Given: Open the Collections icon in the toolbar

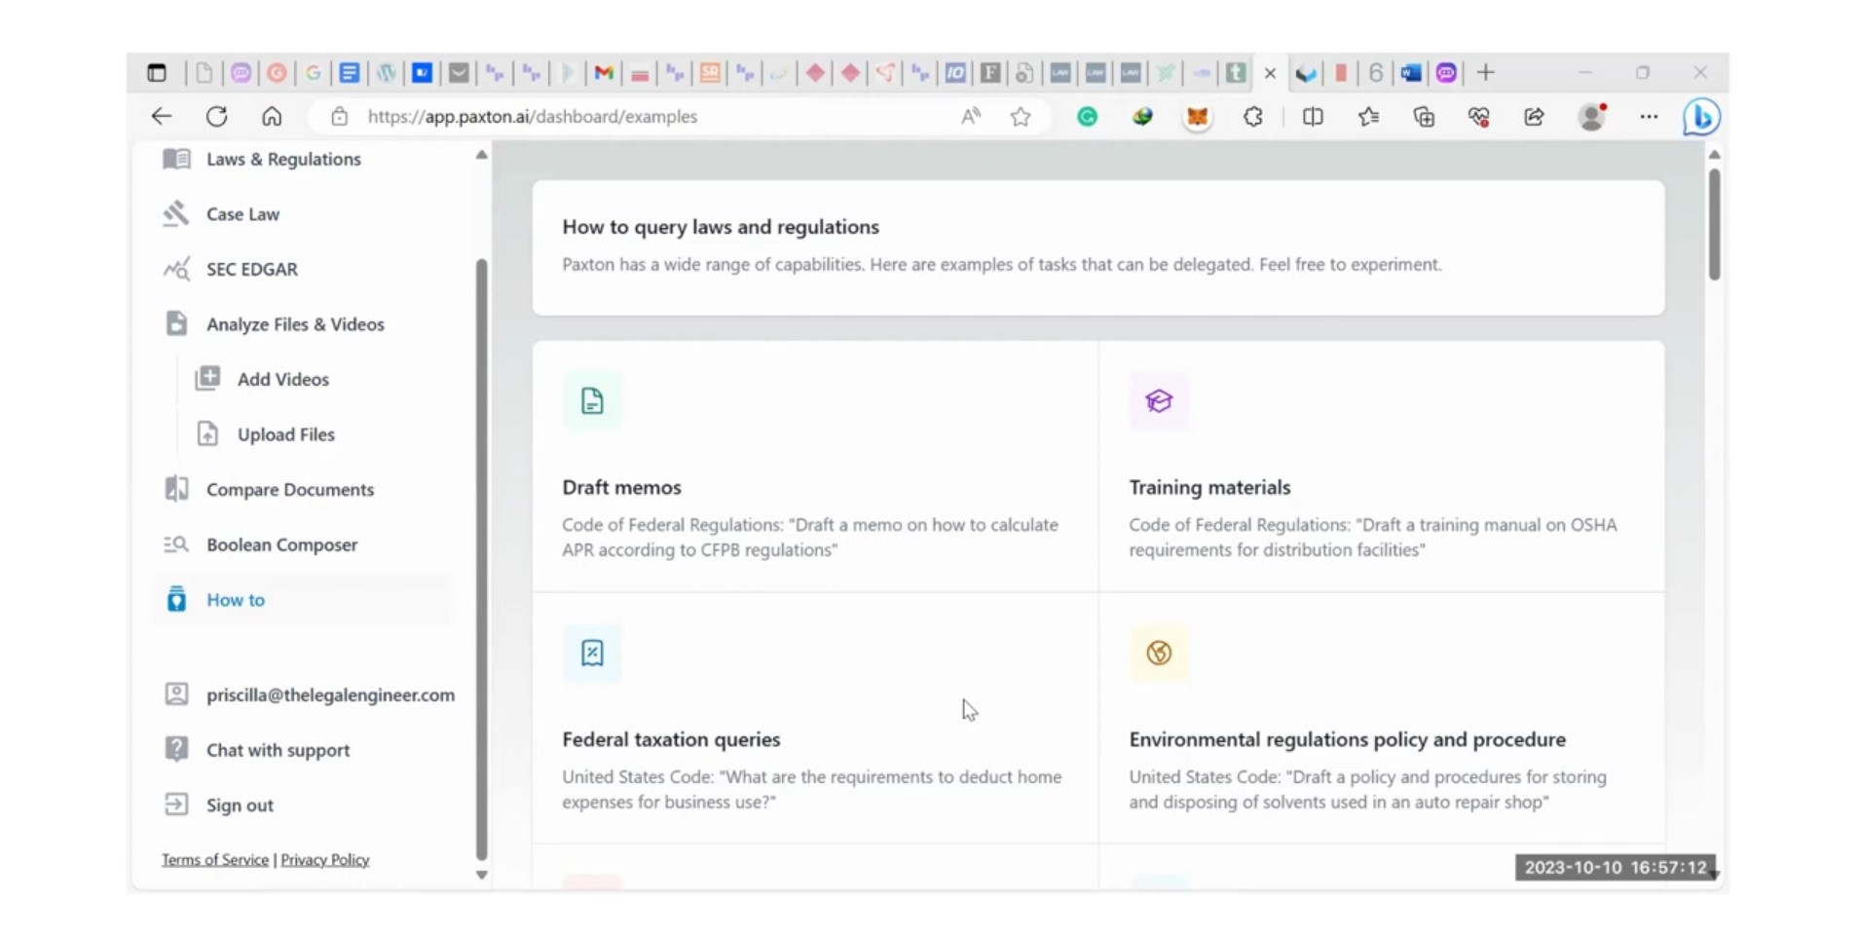Looking at the screenshot, I should 1424,117.
